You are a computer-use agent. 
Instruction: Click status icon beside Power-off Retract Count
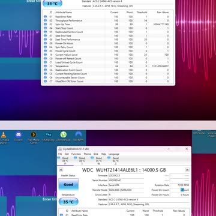click(x=45, y=59)
